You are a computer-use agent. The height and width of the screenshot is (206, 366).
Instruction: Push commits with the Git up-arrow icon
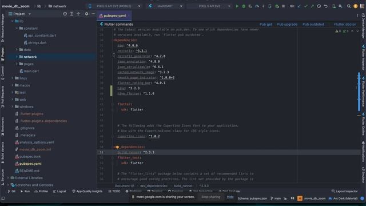(x=312, y=6)
